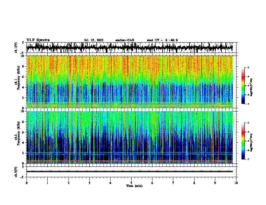The image size is (266, 205).
Task: Click the "Time (min)" axis label
Action: (x=134, y=186)
